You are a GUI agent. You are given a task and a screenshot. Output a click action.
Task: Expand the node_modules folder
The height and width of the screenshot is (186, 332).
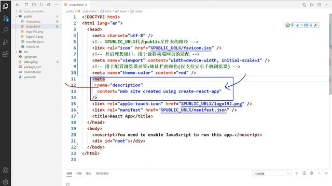coord(16,11)
